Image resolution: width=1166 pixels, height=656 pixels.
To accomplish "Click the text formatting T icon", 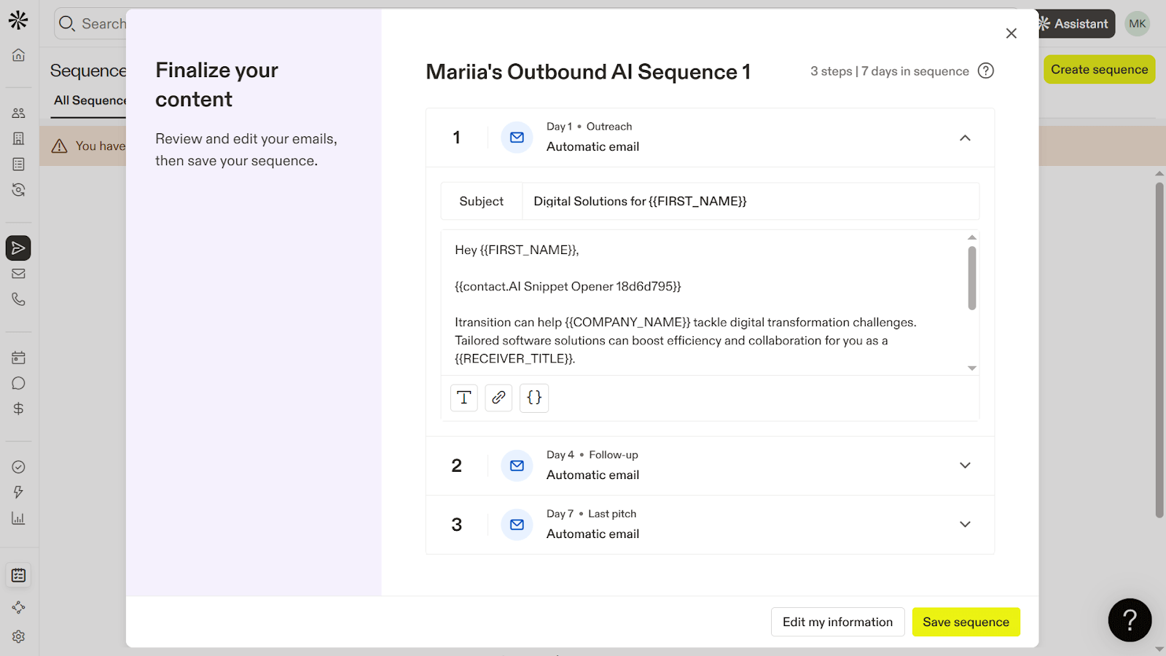I will (x=463, y=398).
